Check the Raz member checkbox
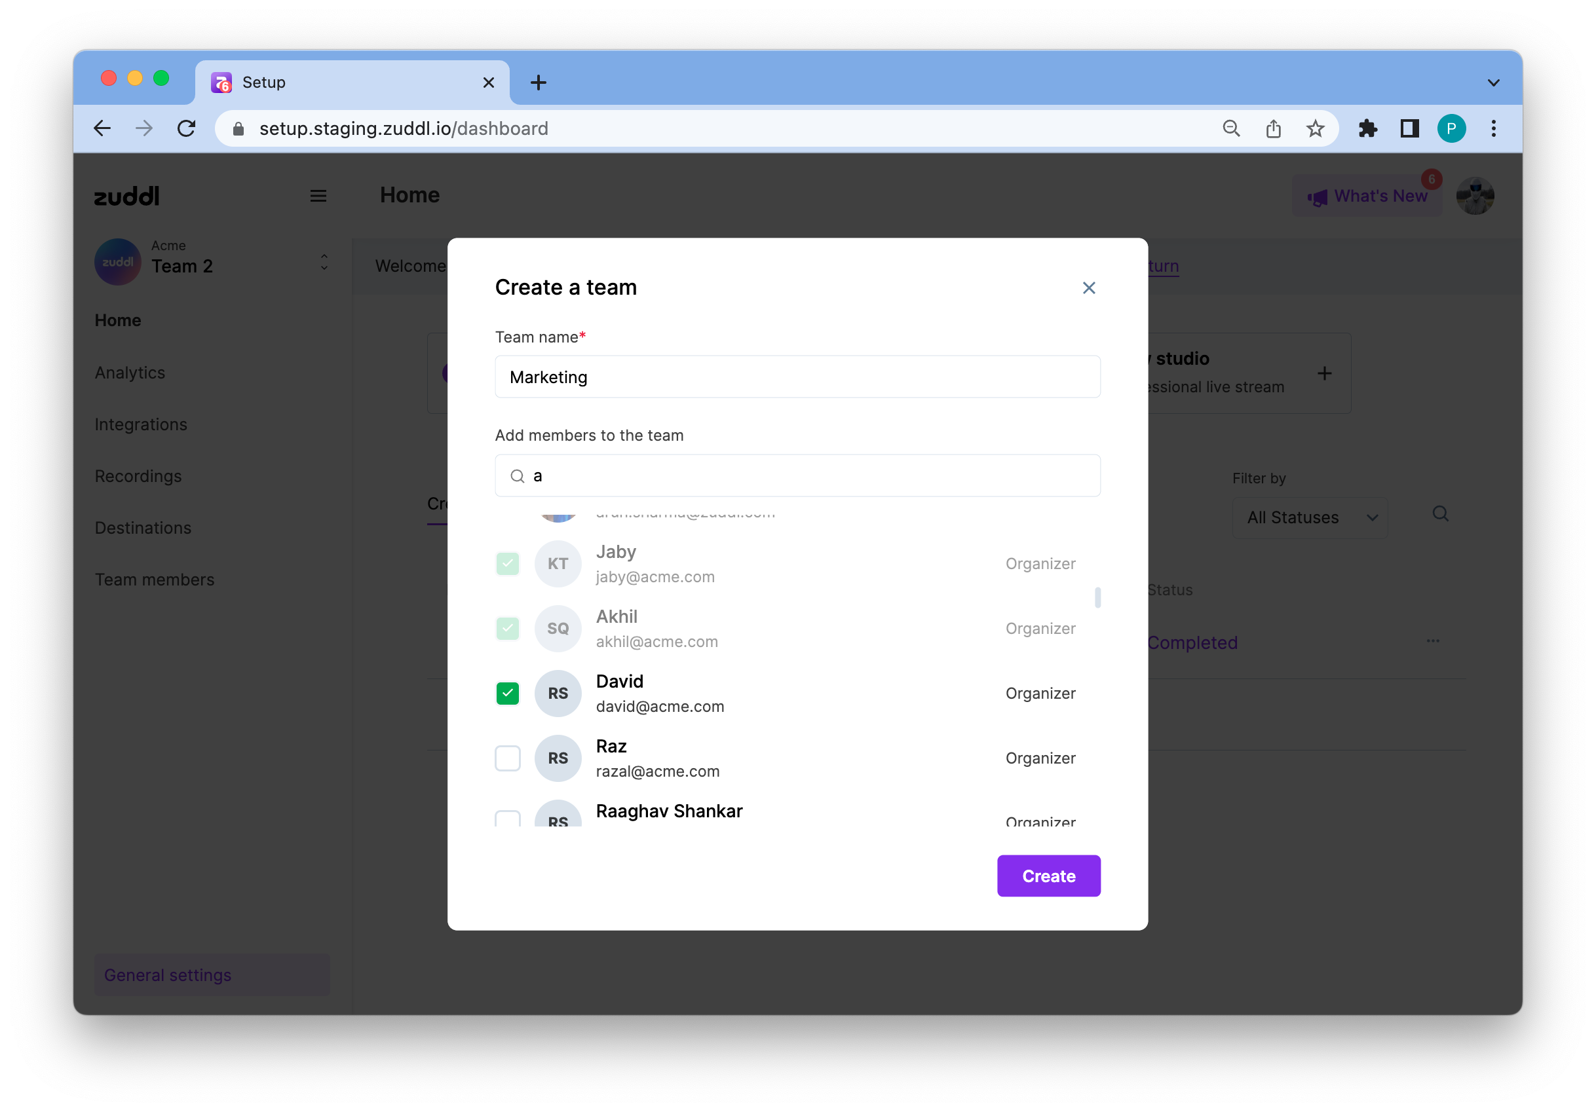This screenshot has height=1112, width=1596. [x=508, y=758]
